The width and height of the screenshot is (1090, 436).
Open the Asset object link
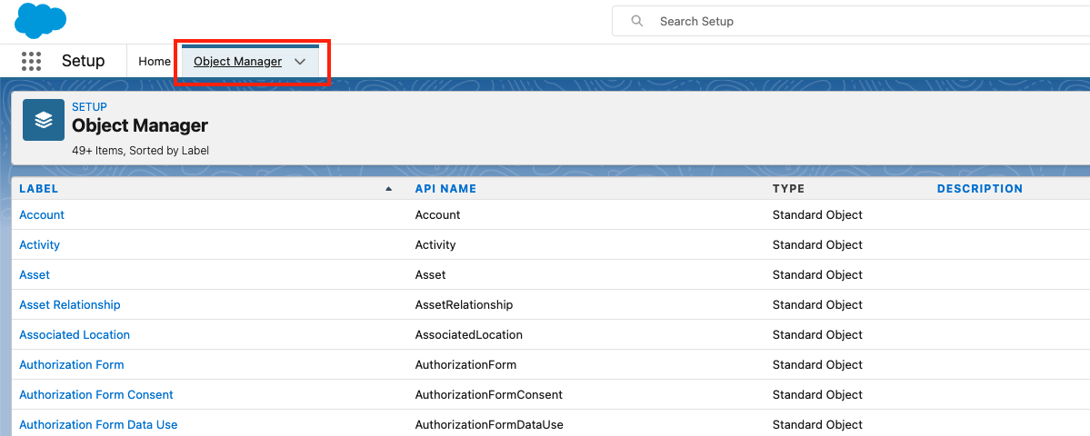tap(35, 275)
